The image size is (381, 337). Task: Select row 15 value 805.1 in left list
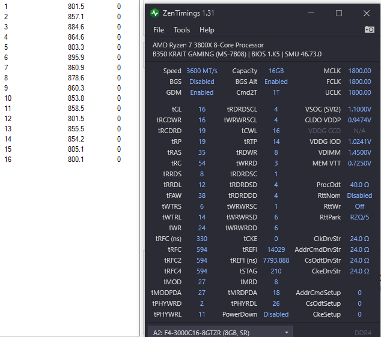coord(76,149)
